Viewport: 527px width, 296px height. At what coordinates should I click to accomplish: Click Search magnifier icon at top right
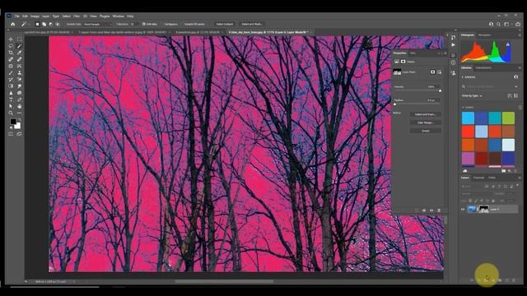498,24
